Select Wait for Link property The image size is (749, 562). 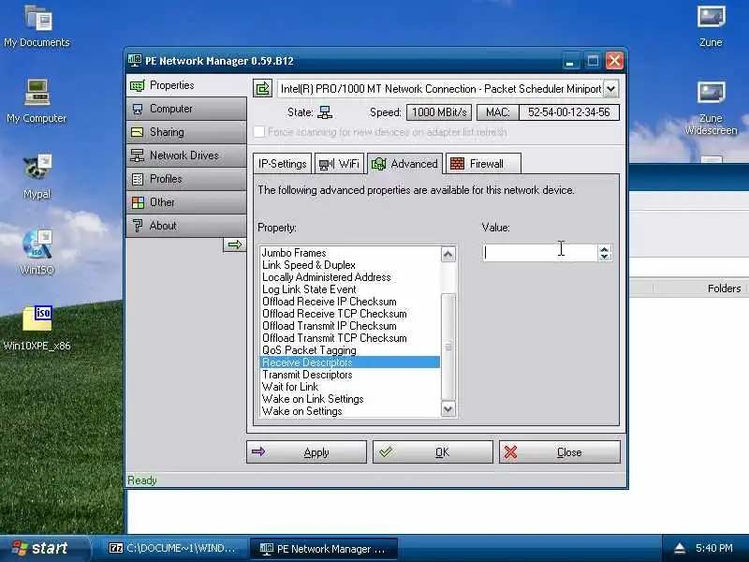pyautogui.click(x=349, y=387)
